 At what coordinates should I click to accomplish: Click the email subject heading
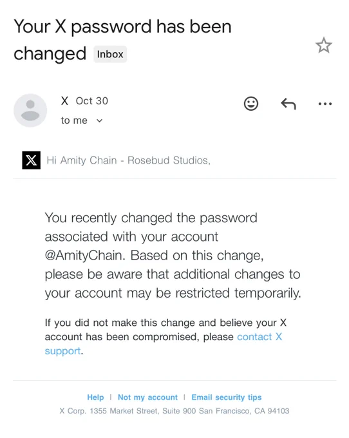tap(122, 40)
